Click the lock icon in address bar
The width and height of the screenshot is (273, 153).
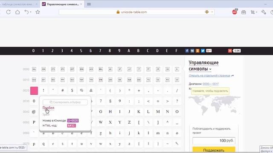click(118, 12)
